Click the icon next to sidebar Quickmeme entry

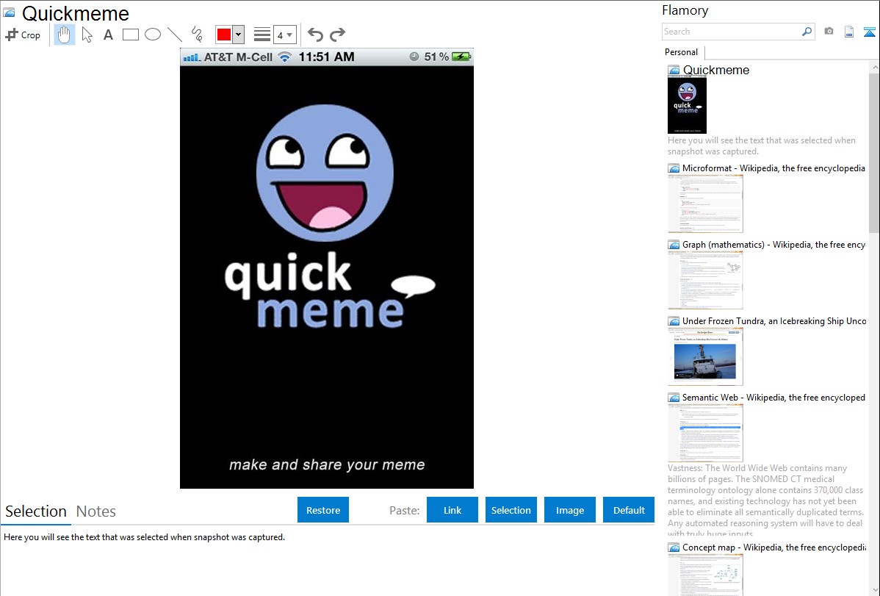(x=674, y=71)
